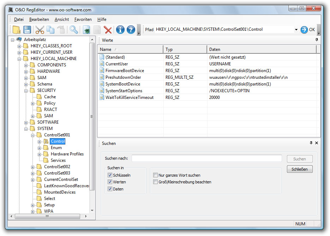Toggle the Werten search checkbox
This screenshot has height=236, width=330.
tap(110, 182)
